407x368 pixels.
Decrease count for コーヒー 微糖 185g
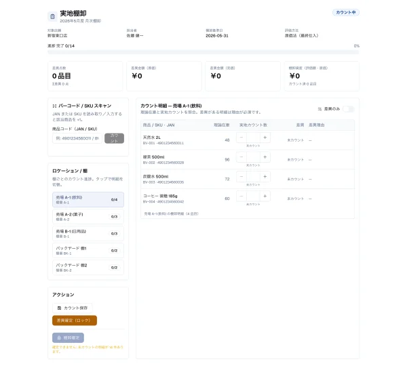(241, 196)
